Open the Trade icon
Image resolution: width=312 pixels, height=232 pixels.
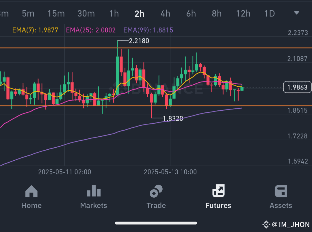pos(156,191)
